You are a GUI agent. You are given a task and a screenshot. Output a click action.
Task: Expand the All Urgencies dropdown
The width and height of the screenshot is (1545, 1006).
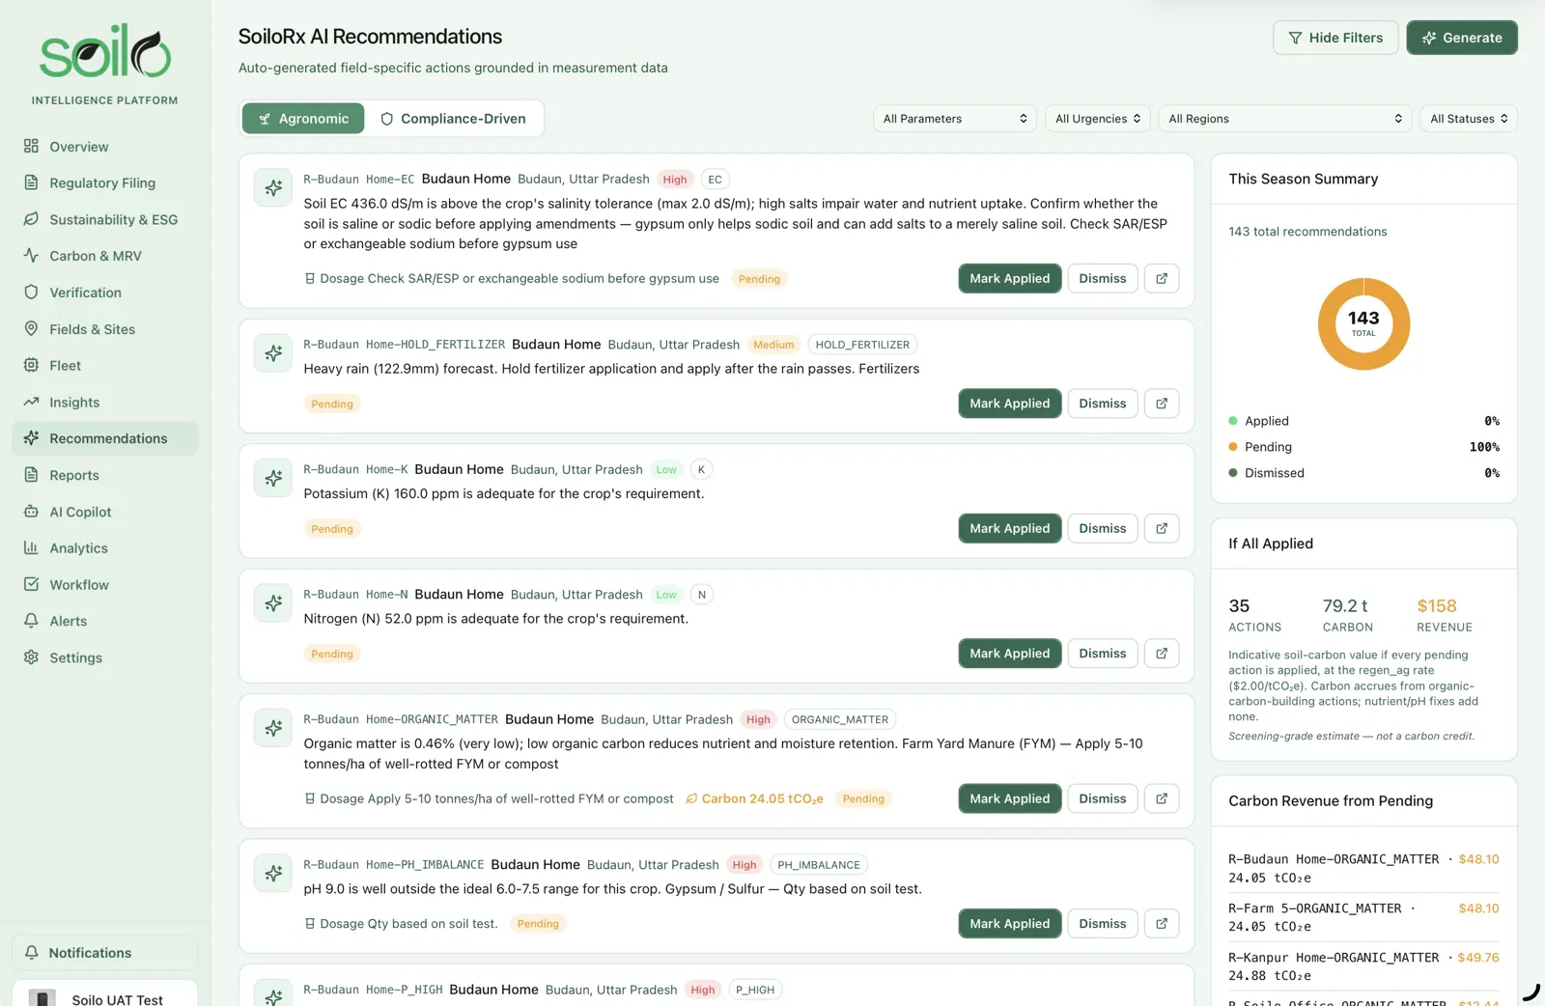pyautogui.click(x=1098, y=119)
